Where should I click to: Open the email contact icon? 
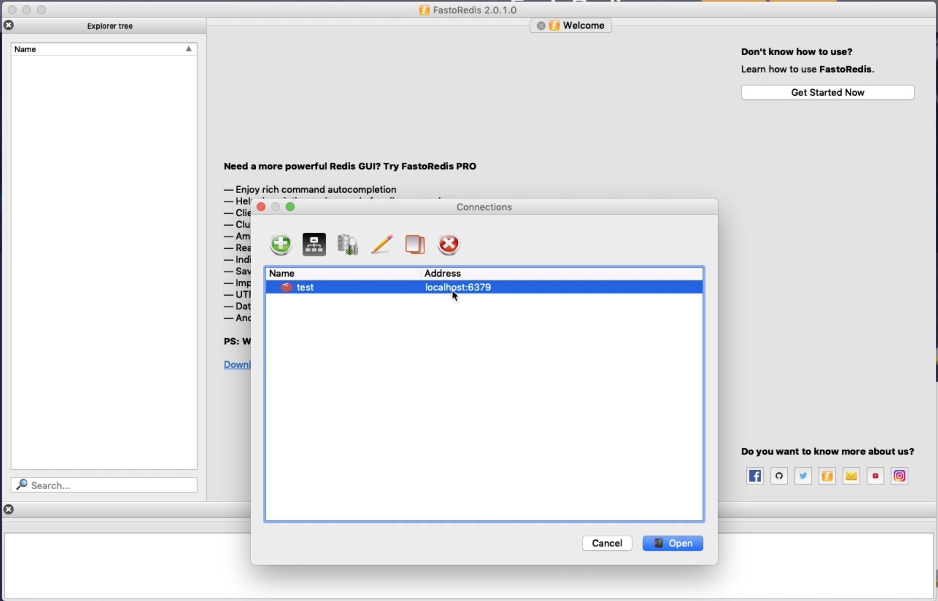pos(851,476)
